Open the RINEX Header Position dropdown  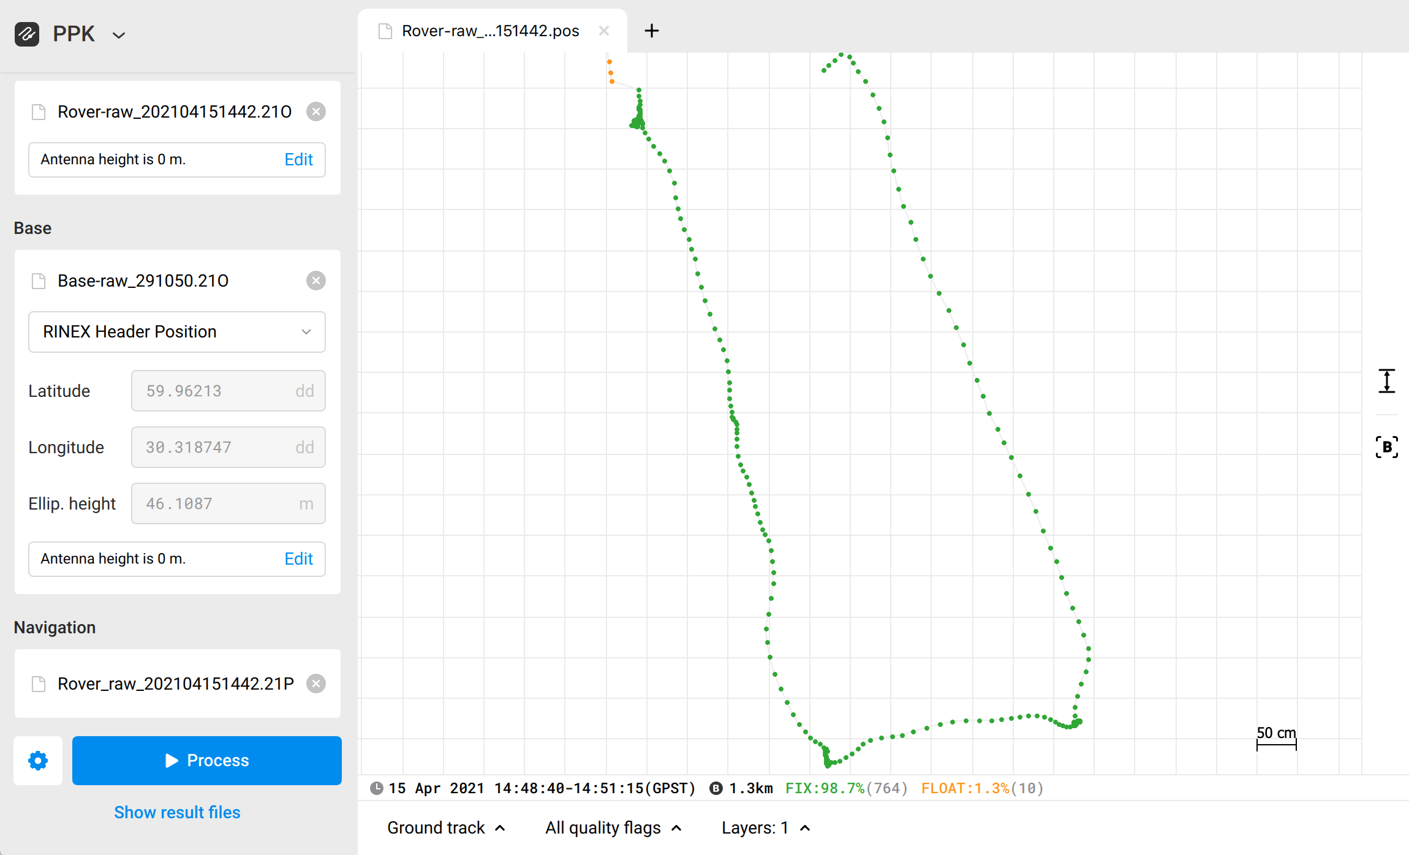177,332
